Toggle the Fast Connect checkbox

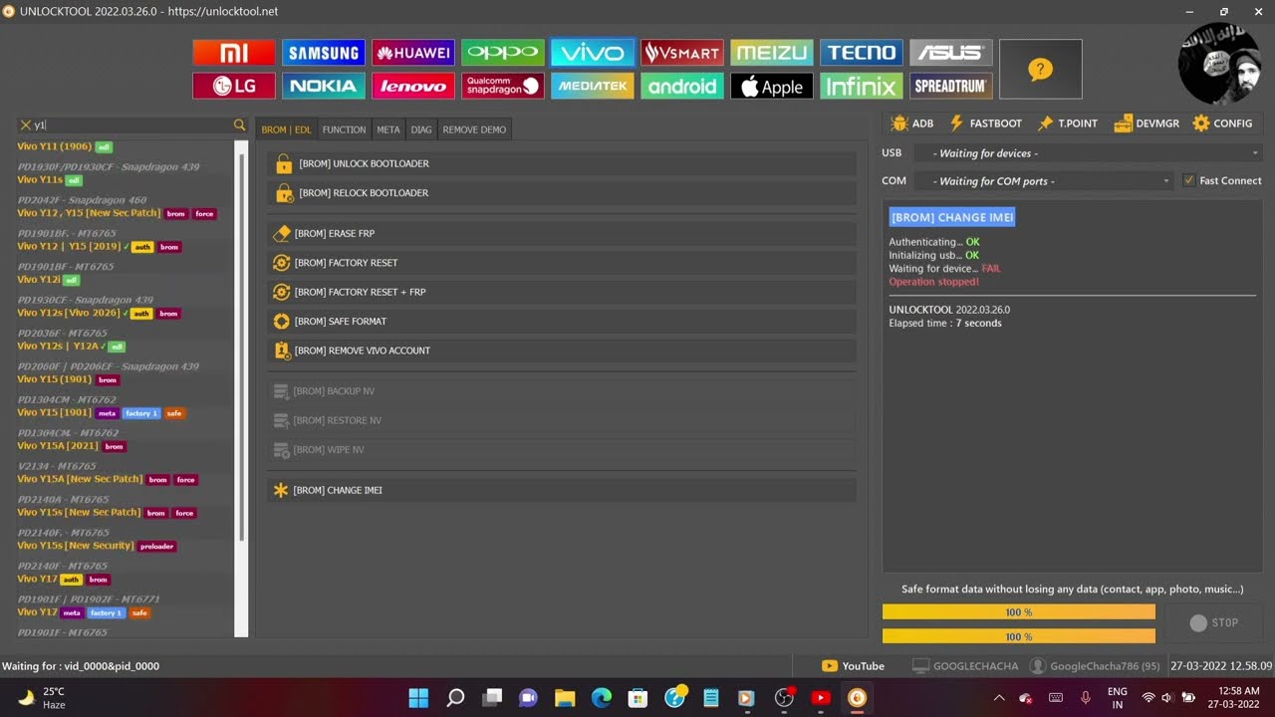1188,180
